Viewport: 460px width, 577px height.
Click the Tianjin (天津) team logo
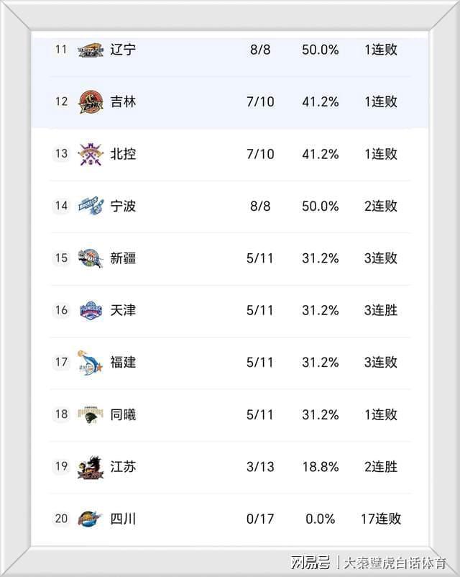tap(91, 310)
